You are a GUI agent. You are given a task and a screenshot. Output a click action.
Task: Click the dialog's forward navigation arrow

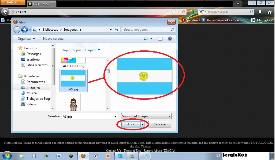point(24,30)
